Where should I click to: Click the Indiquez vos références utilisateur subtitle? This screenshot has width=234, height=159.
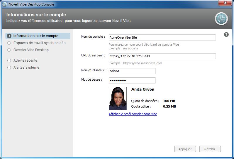[x=69, y=21]
